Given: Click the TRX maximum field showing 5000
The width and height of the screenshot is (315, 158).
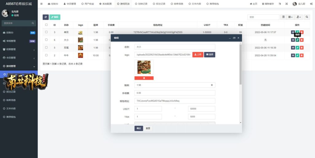Looking at the screenshot, I should 201,117.
